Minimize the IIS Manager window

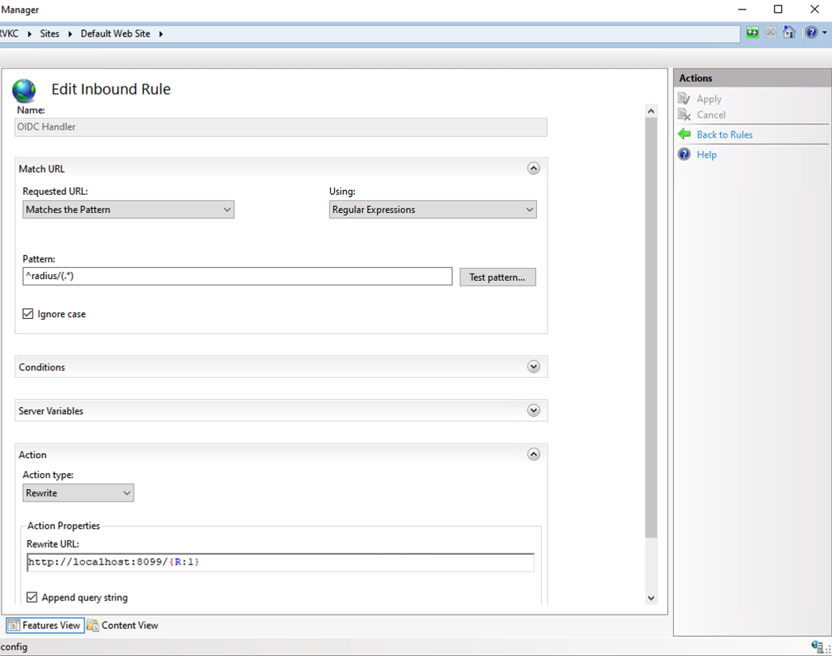[742, 9]
